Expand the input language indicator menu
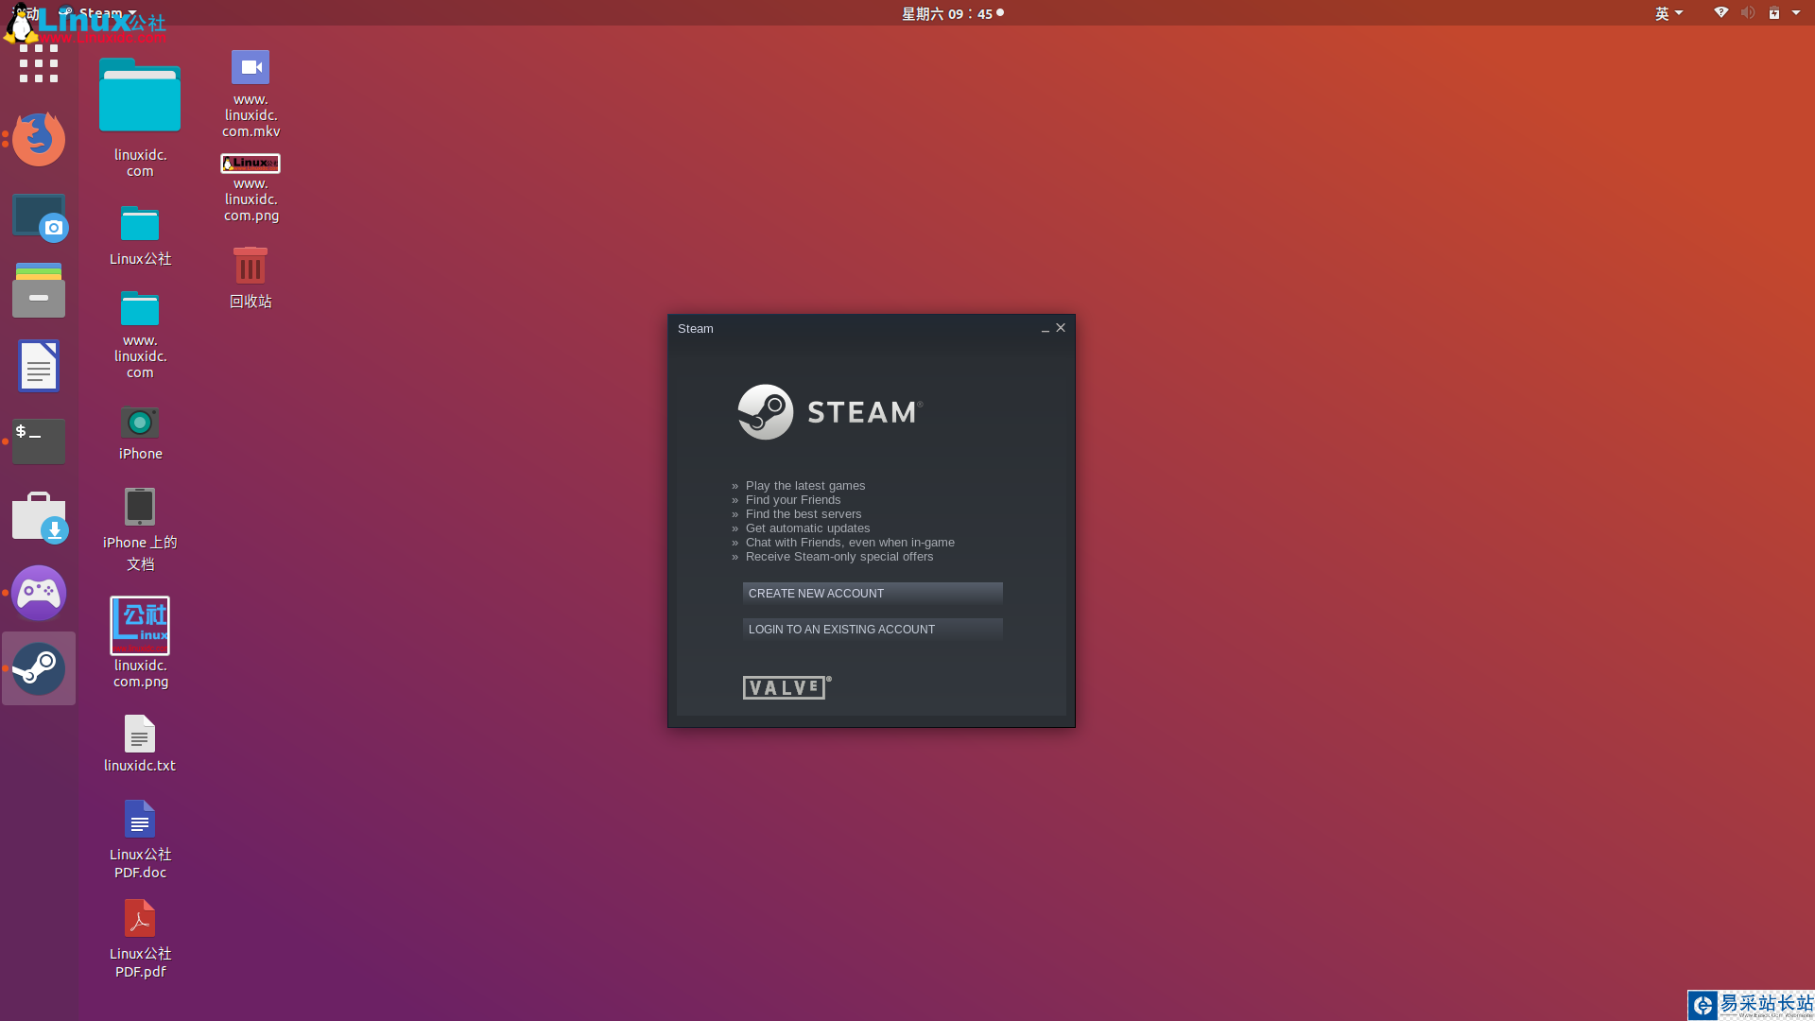This screenshot has width=1815, height=1021. [1668, 13]
